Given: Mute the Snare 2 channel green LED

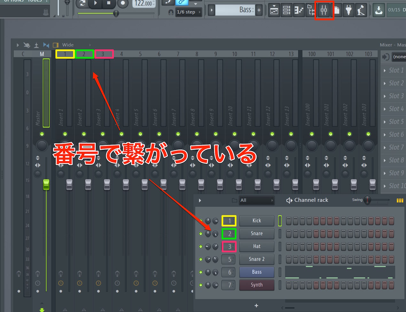Looking at the screenshot, I should point(201,259).
